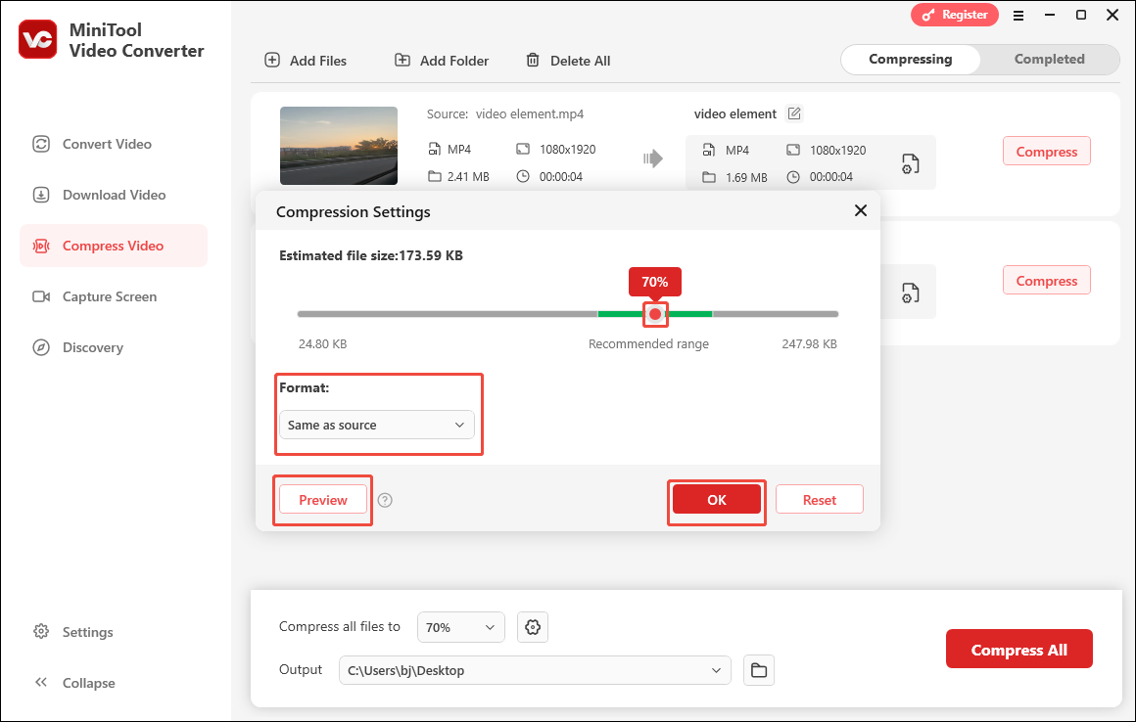The width and height of the screenshot is (1136, 722).
Task: Open the hamburger menu icon
Action: click(1018, 16)
